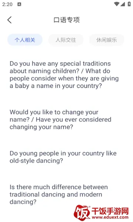The width and height of the screenshot is (133, 222).
Task: Tap the status bar clock 2:20
Action: pos(7,4)
